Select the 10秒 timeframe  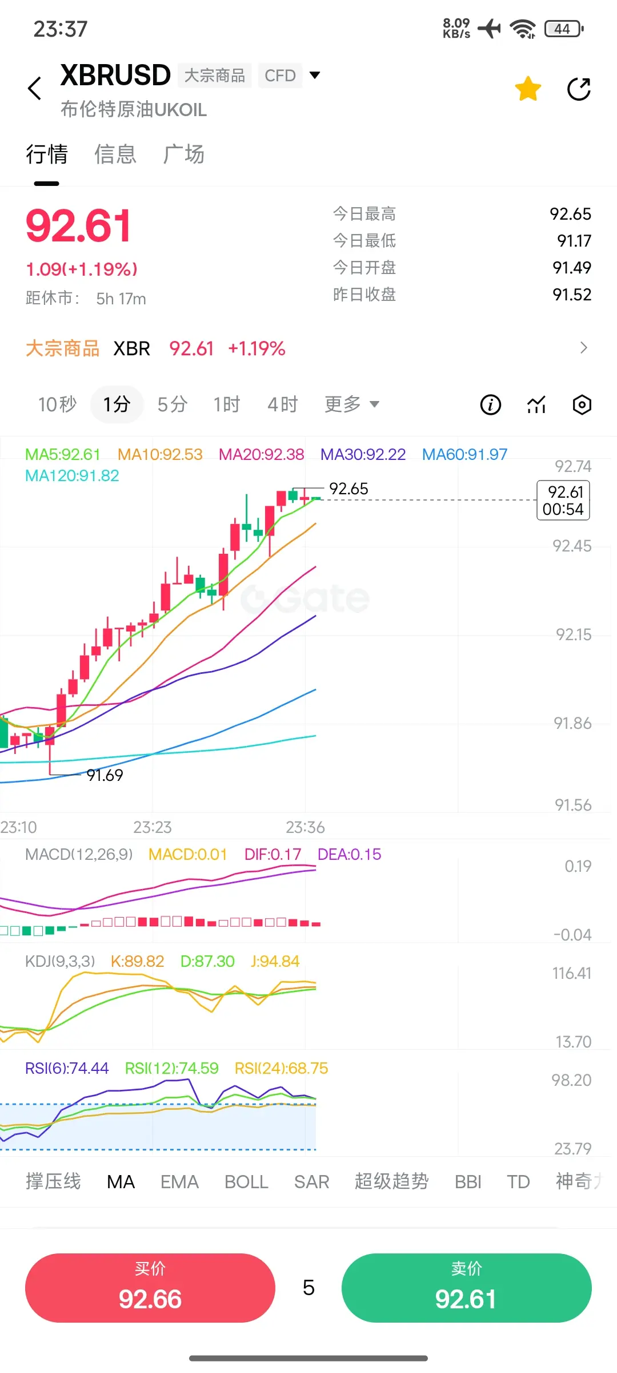coord(57,404)
